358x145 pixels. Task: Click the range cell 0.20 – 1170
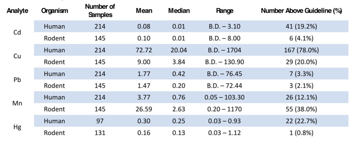click(225, 109)
